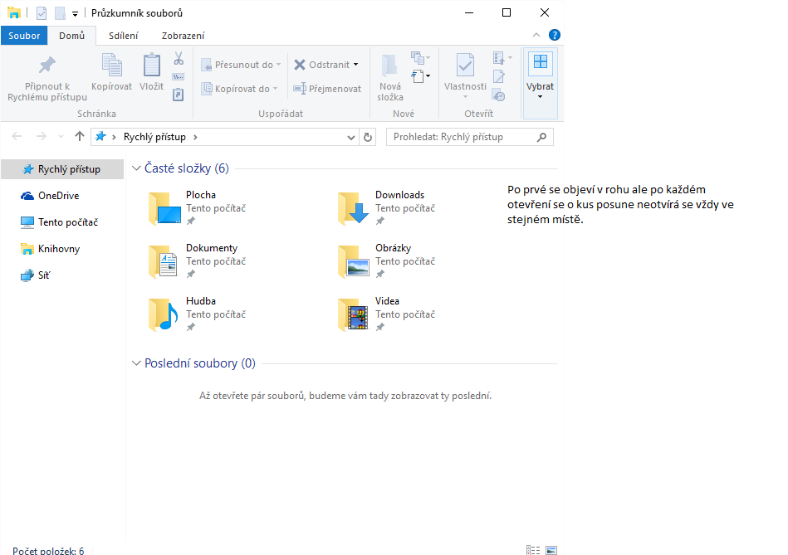The width and height of the screenshot is (788, 555).
Task: Switch to details view icon in status bar
Action: 533,550
